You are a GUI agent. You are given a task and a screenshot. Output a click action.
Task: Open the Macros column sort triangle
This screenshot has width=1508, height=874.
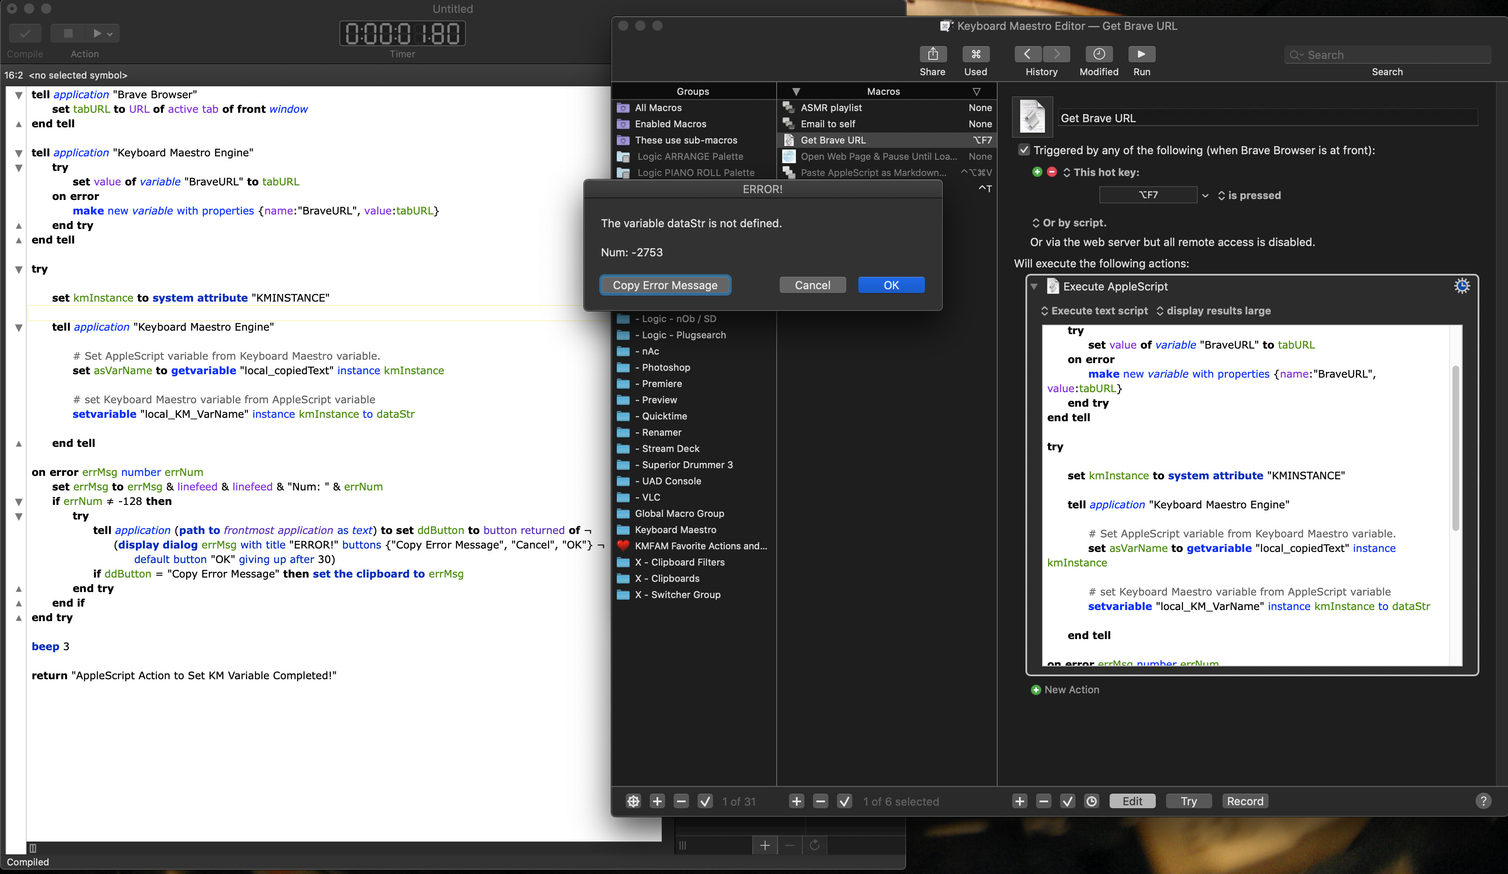976,91
